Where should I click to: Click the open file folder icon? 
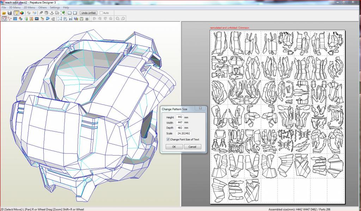pyautogui.click(x=4, y=13)
